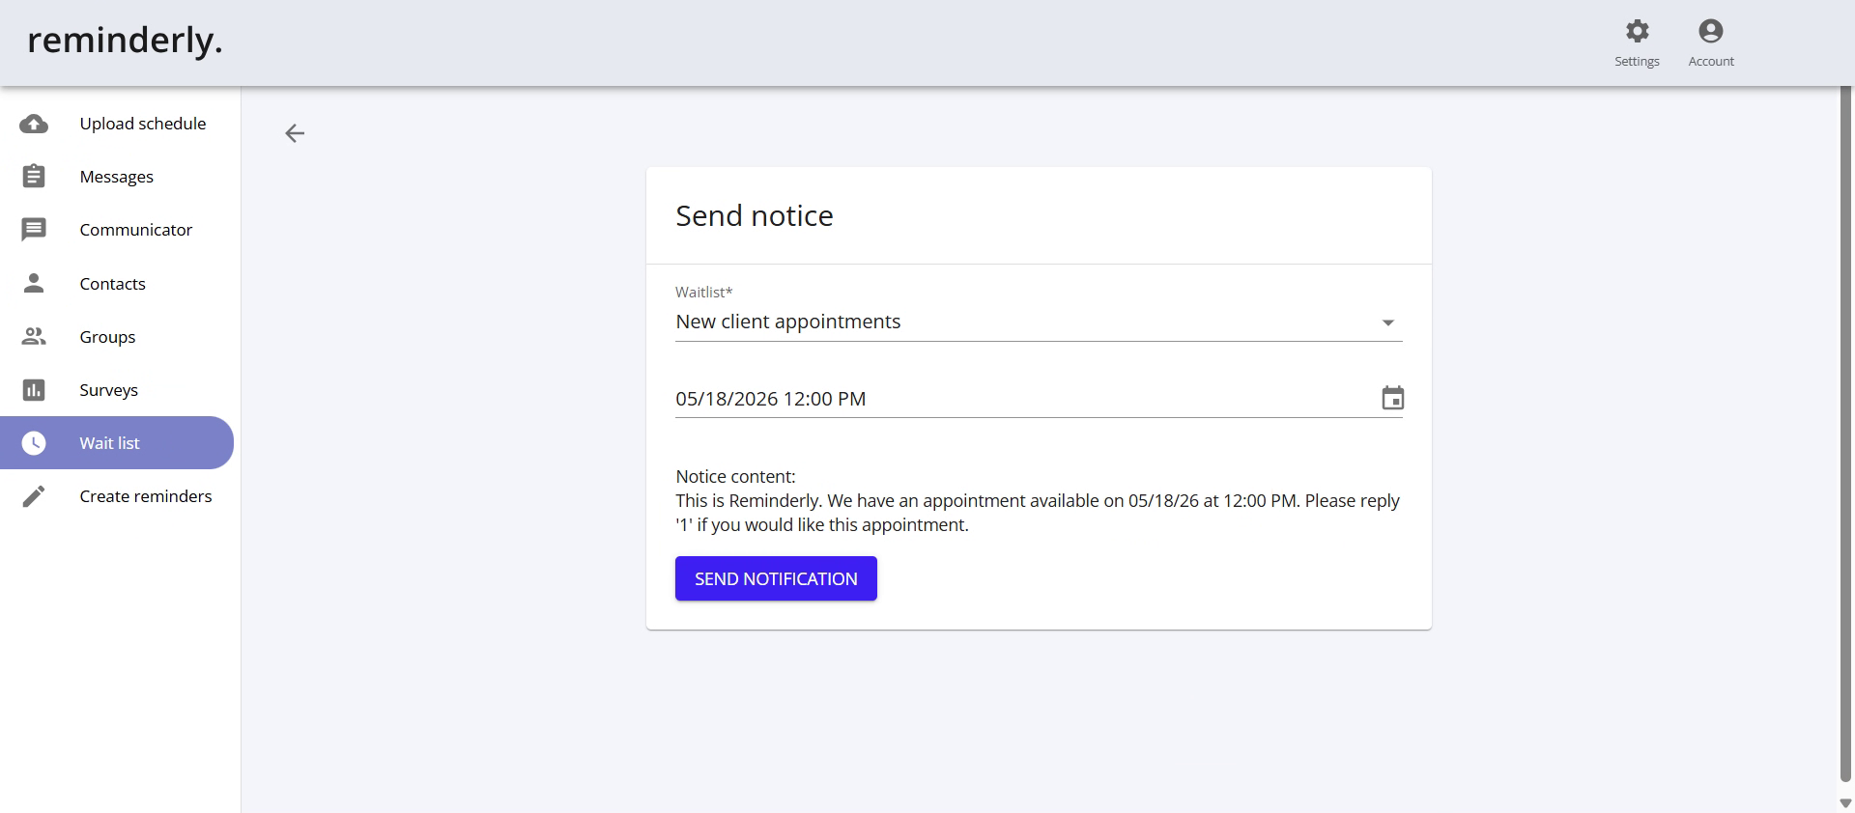Click the Upload schedule cloud icon
The width and height of the screenshot is (1855, 813).
click(34, 124)
